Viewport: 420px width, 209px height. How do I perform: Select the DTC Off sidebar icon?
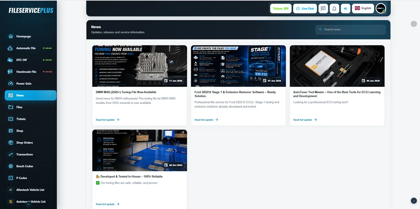point(11,60)
